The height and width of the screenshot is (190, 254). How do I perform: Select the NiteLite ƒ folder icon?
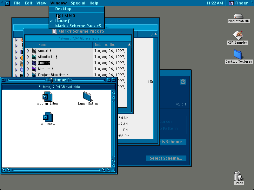pyautogui.click(x=34, y=69)
